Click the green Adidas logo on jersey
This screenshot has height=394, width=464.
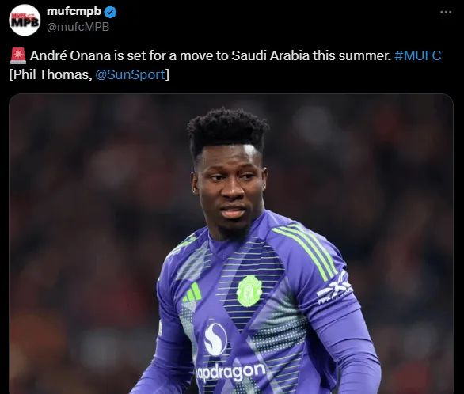coord(192,292)
